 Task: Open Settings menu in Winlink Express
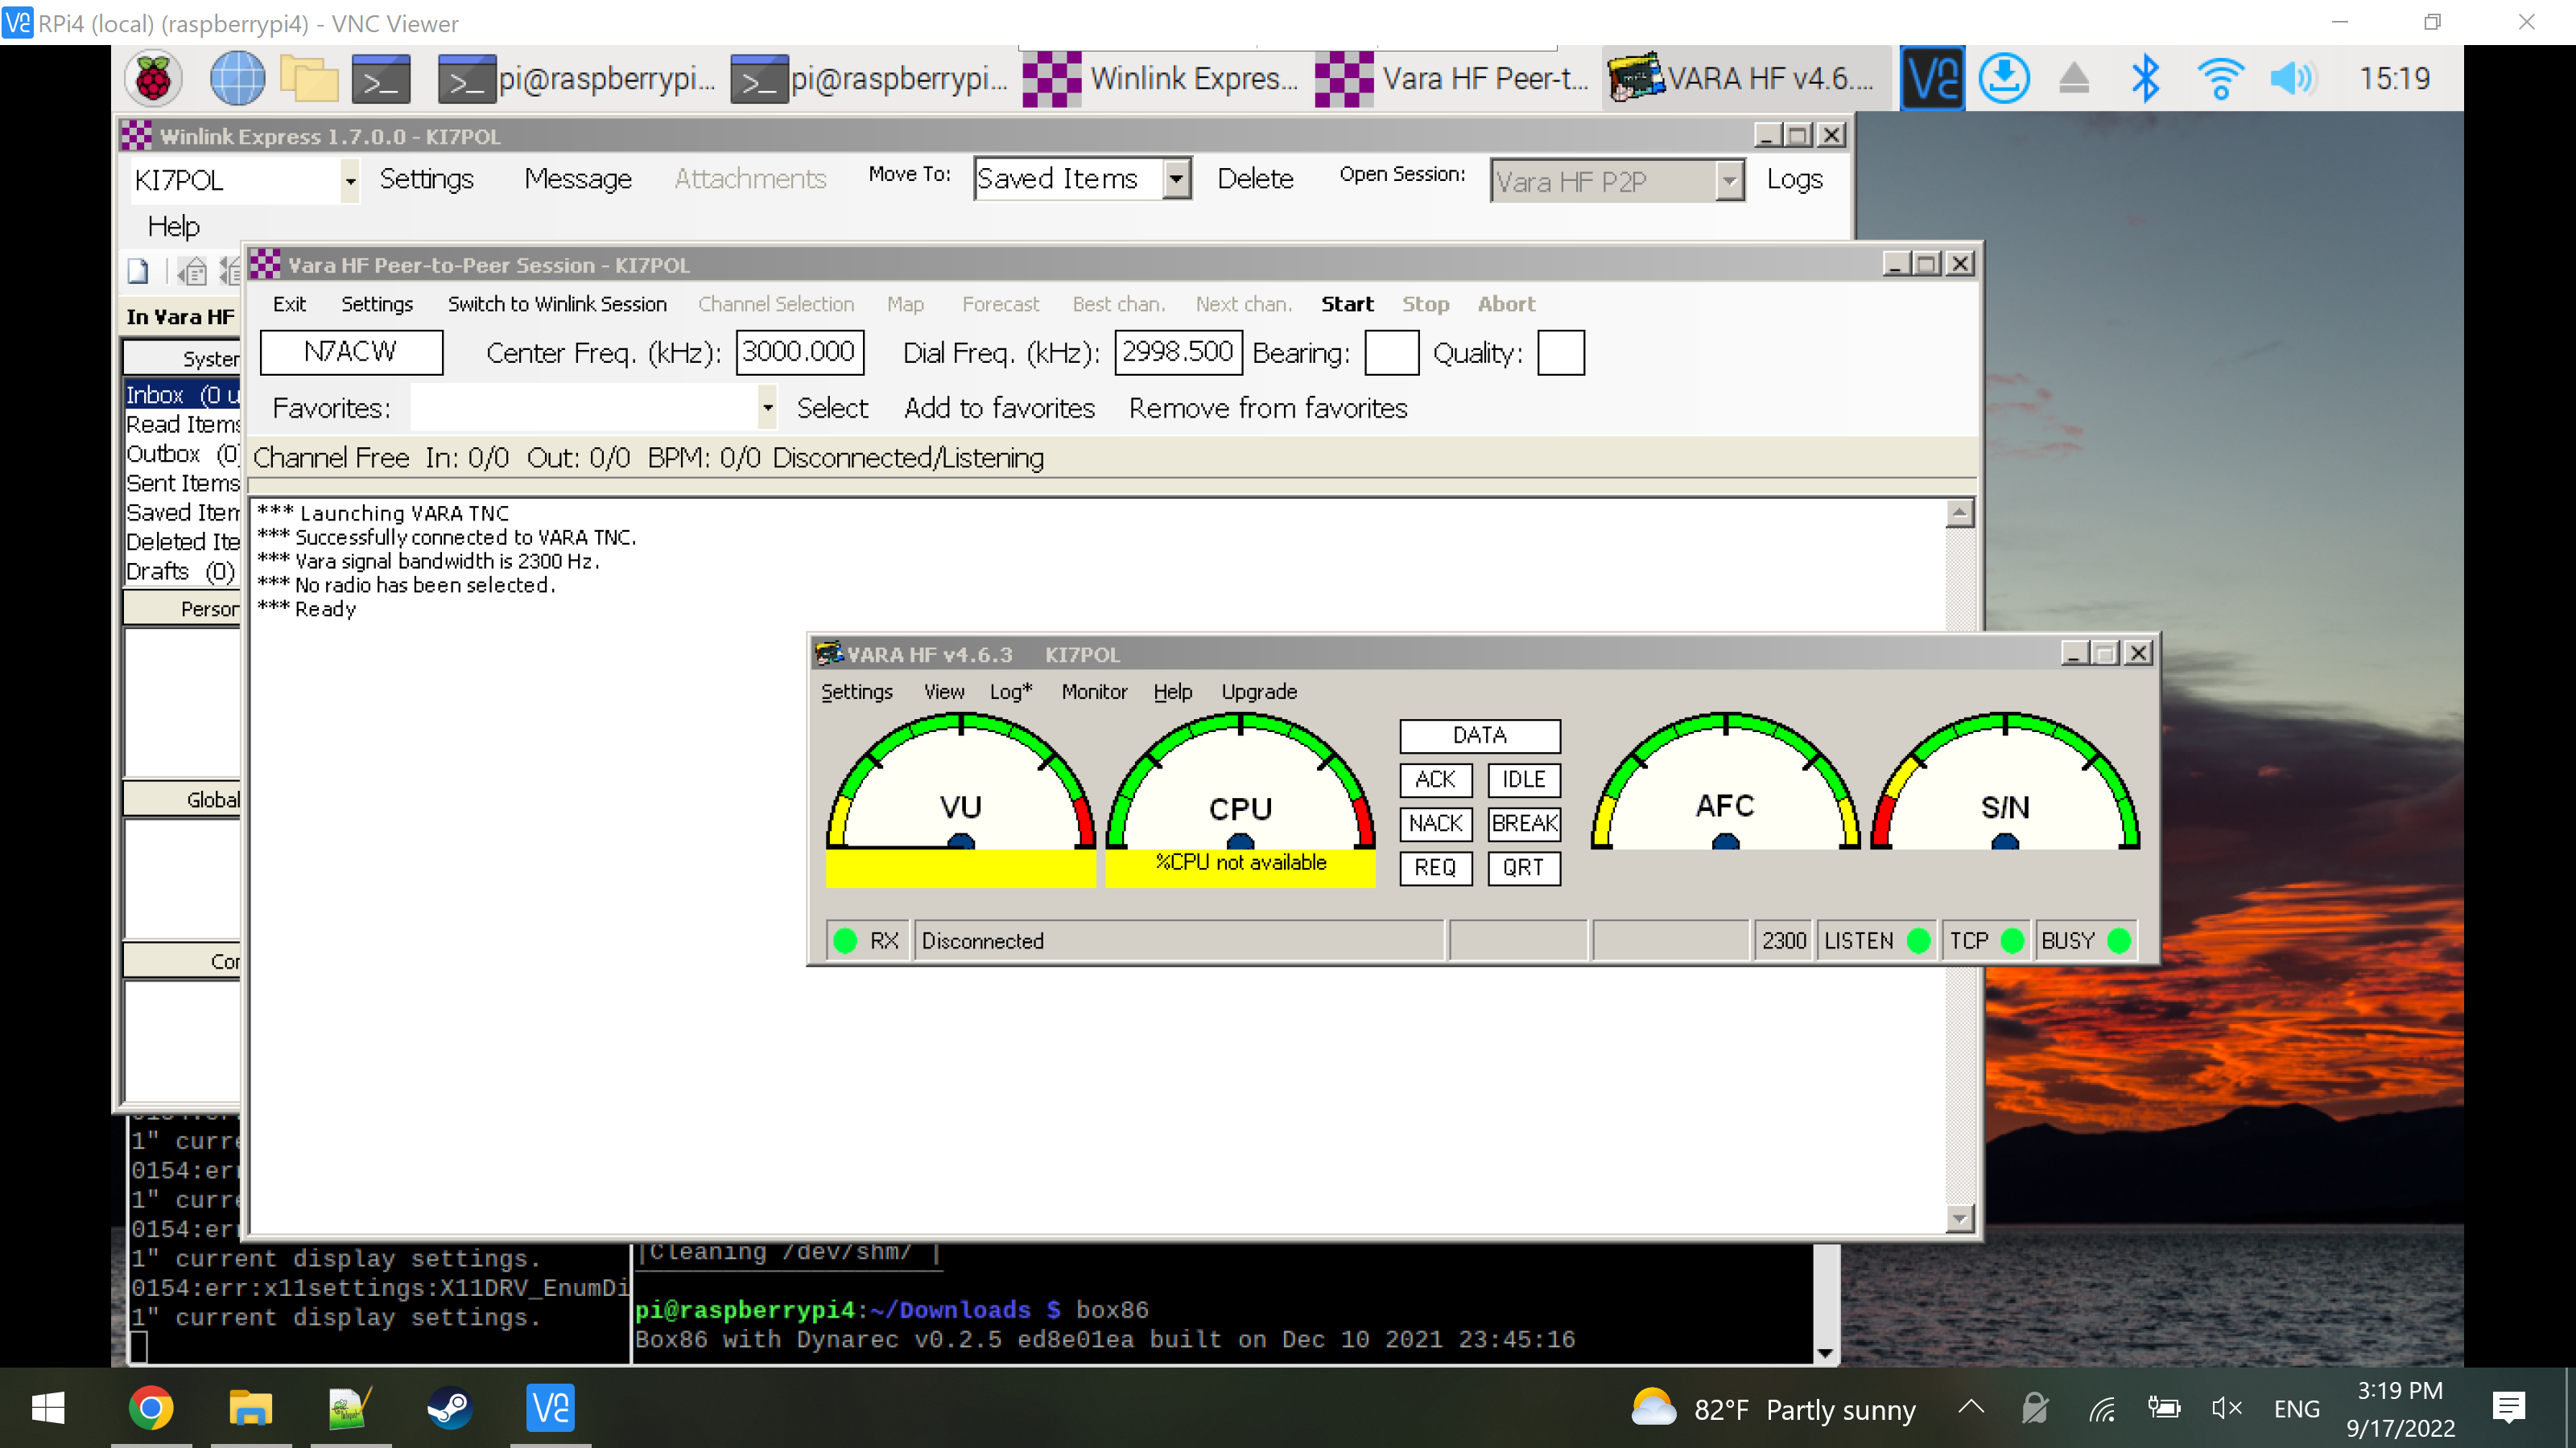(427, 179)
